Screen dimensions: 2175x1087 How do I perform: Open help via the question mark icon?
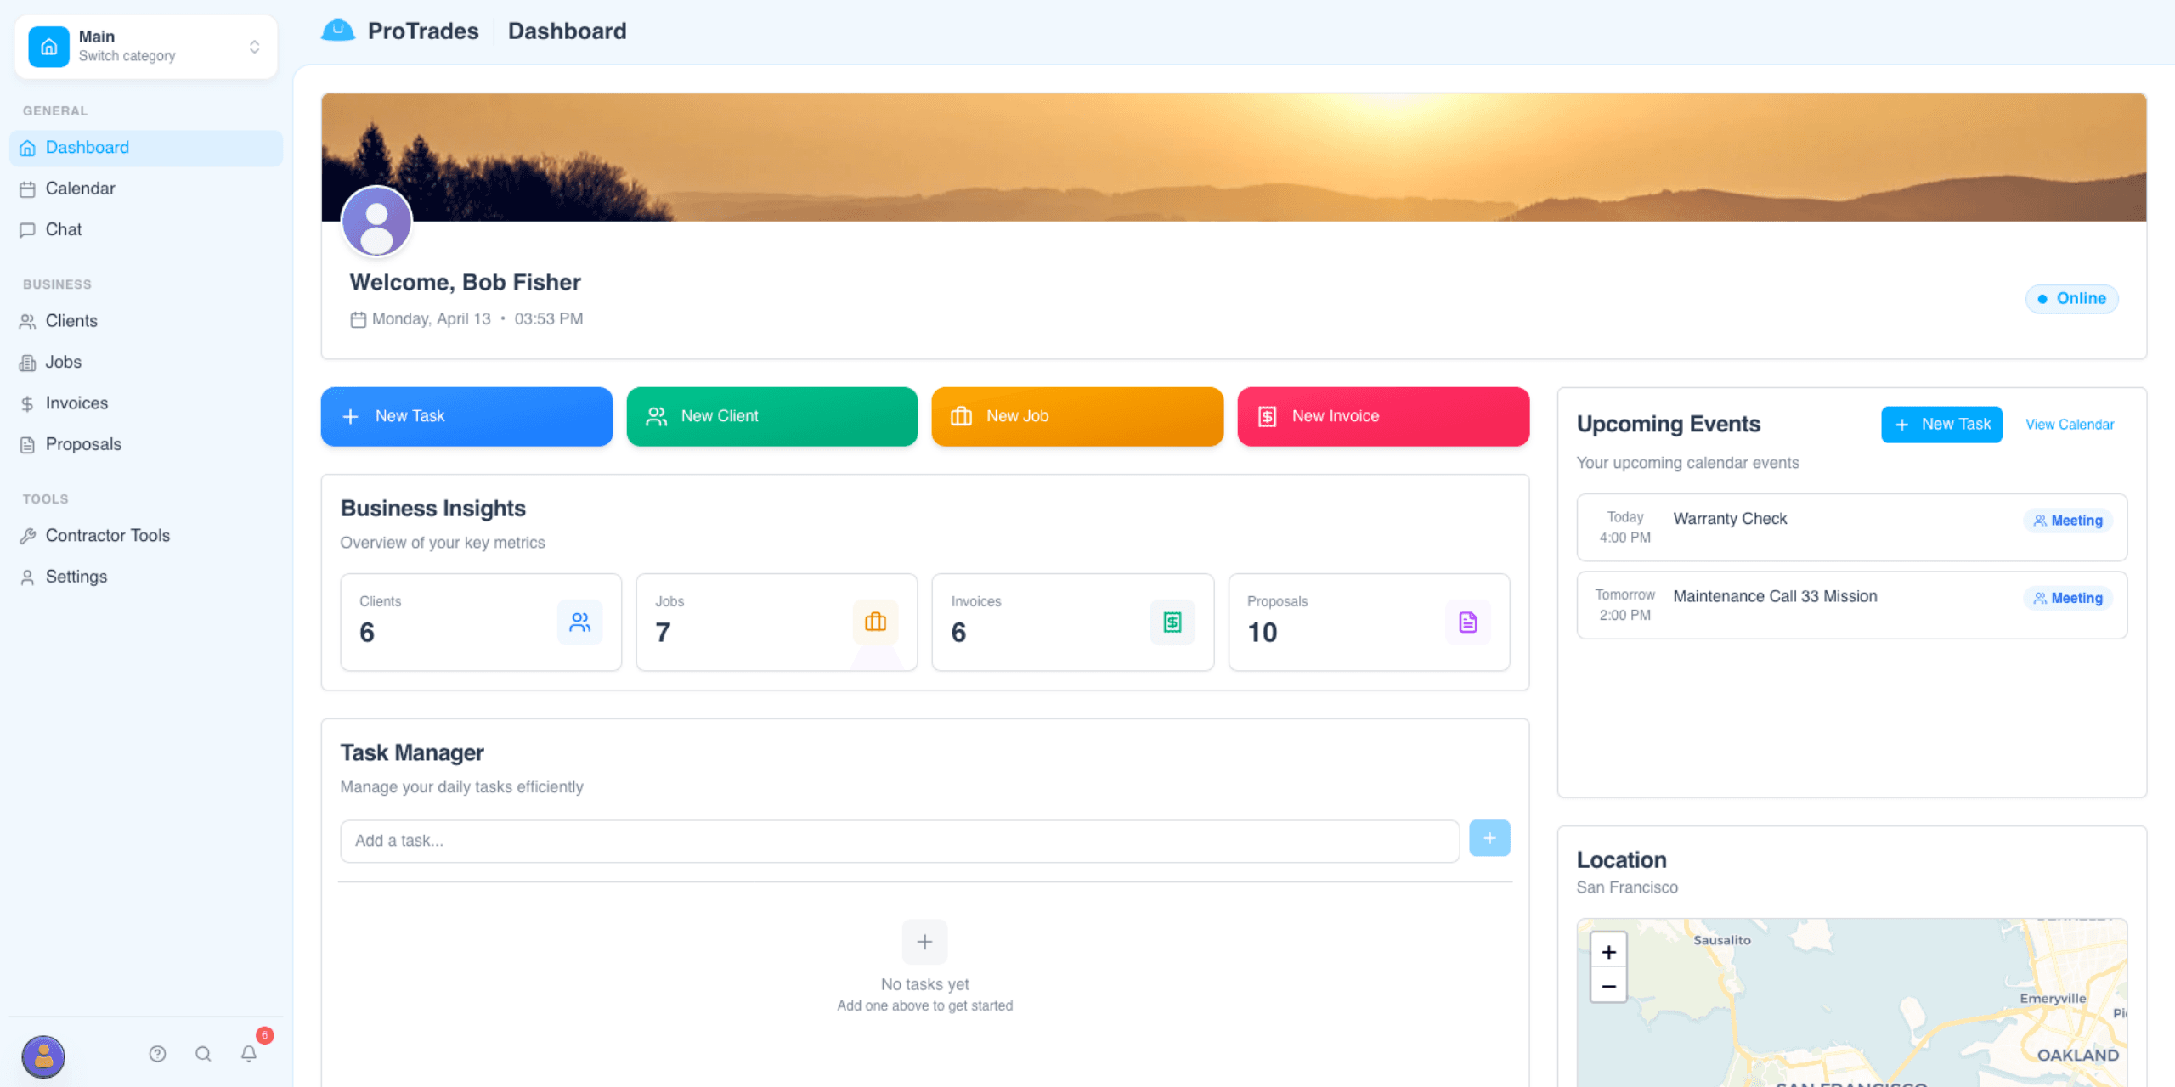pyautogui.click(x=158, y=1054)
